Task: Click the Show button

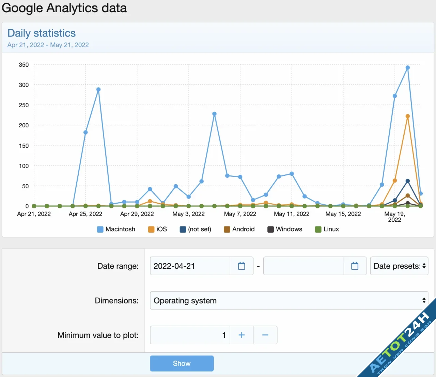Action: click(x=182, y=363)
